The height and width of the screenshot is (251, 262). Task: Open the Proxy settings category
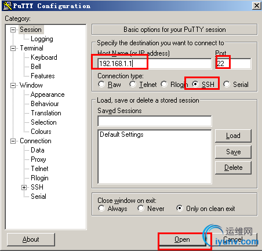38,159
